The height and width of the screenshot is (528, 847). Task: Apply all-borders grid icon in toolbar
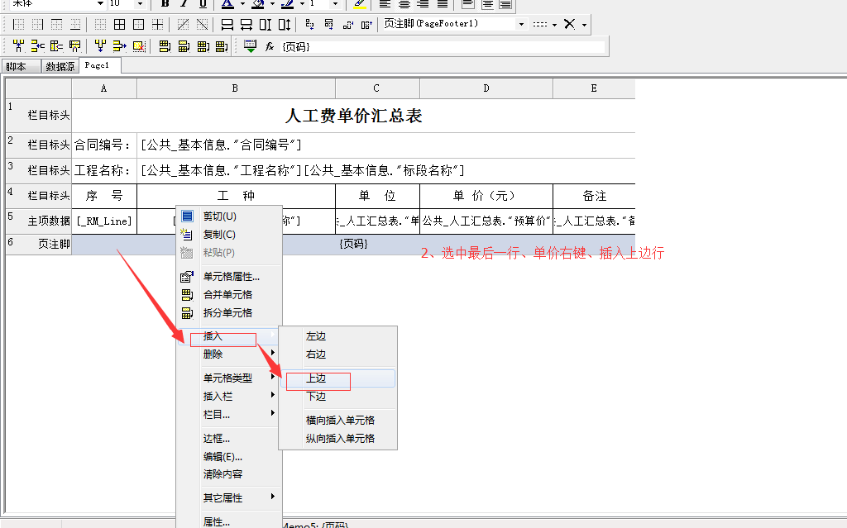click(x=119, y=24)
